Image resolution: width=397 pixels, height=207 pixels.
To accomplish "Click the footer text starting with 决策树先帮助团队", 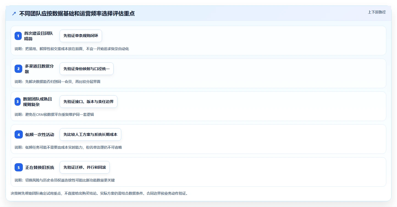I will (x=99, y=193).
